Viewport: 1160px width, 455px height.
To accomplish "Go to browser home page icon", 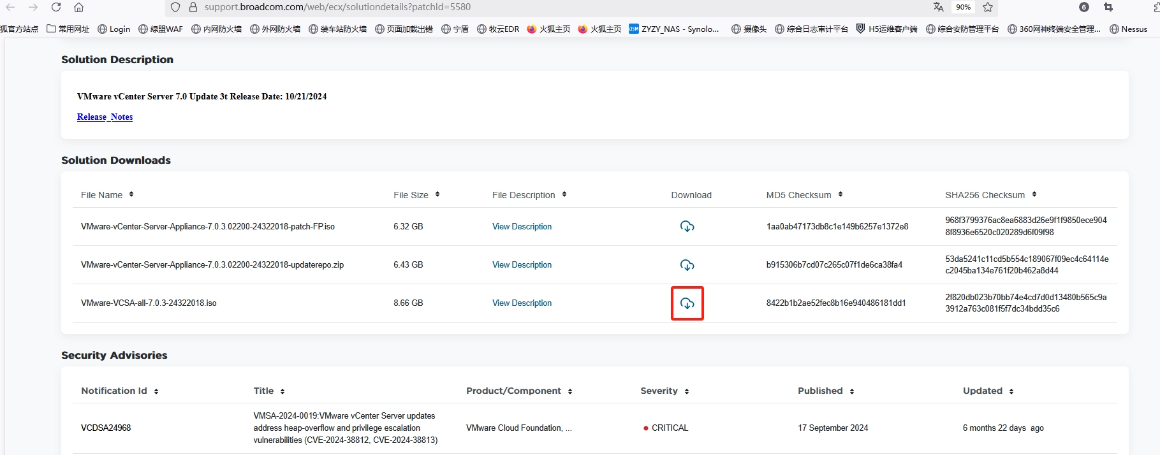I will click(x=78, y=7).
